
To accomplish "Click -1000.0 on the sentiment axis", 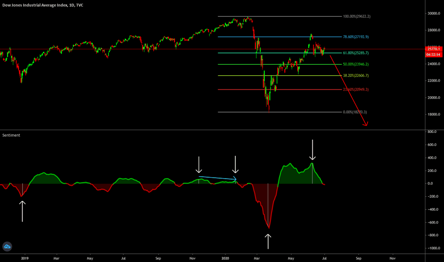I will click(434, 248).
